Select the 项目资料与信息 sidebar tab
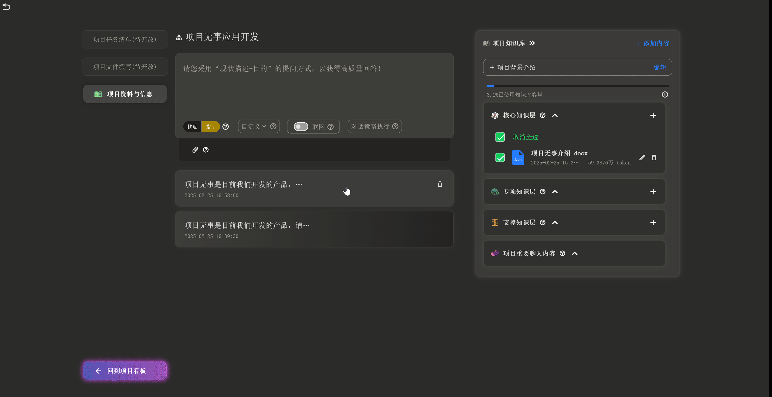This screenshot has width=772, height=397. click(125, 94)
